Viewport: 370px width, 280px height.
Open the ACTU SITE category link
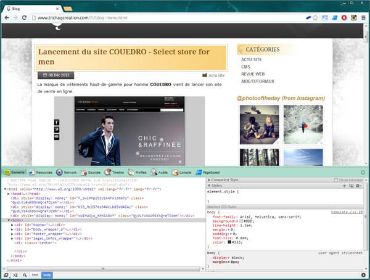pos(252,59)
